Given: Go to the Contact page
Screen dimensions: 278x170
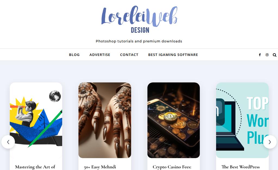Looking at the screenshot, I should 129,55.
